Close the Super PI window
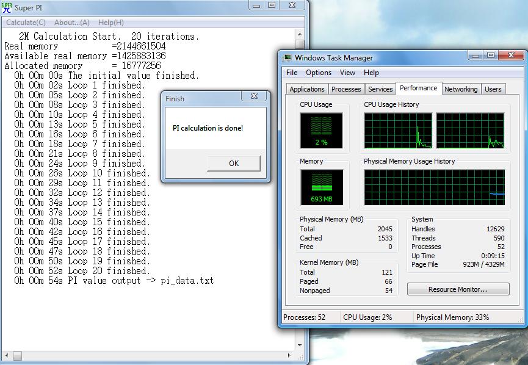 292,5
